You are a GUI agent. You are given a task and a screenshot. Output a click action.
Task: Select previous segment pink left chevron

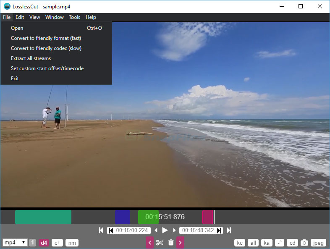(x=149, y=242)
